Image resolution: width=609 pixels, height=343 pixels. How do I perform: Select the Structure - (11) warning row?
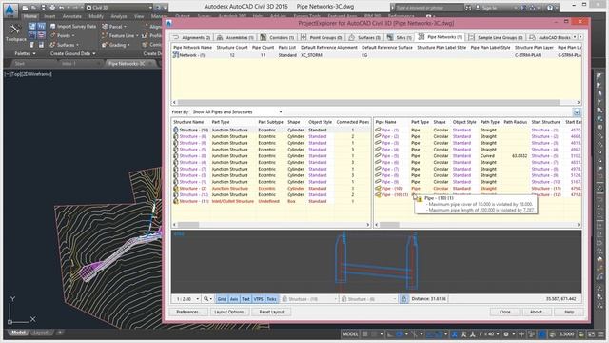(x=270, y=201)
